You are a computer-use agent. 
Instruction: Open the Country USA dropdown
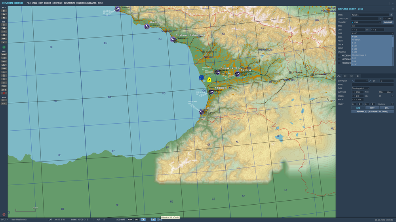(366, 22)
